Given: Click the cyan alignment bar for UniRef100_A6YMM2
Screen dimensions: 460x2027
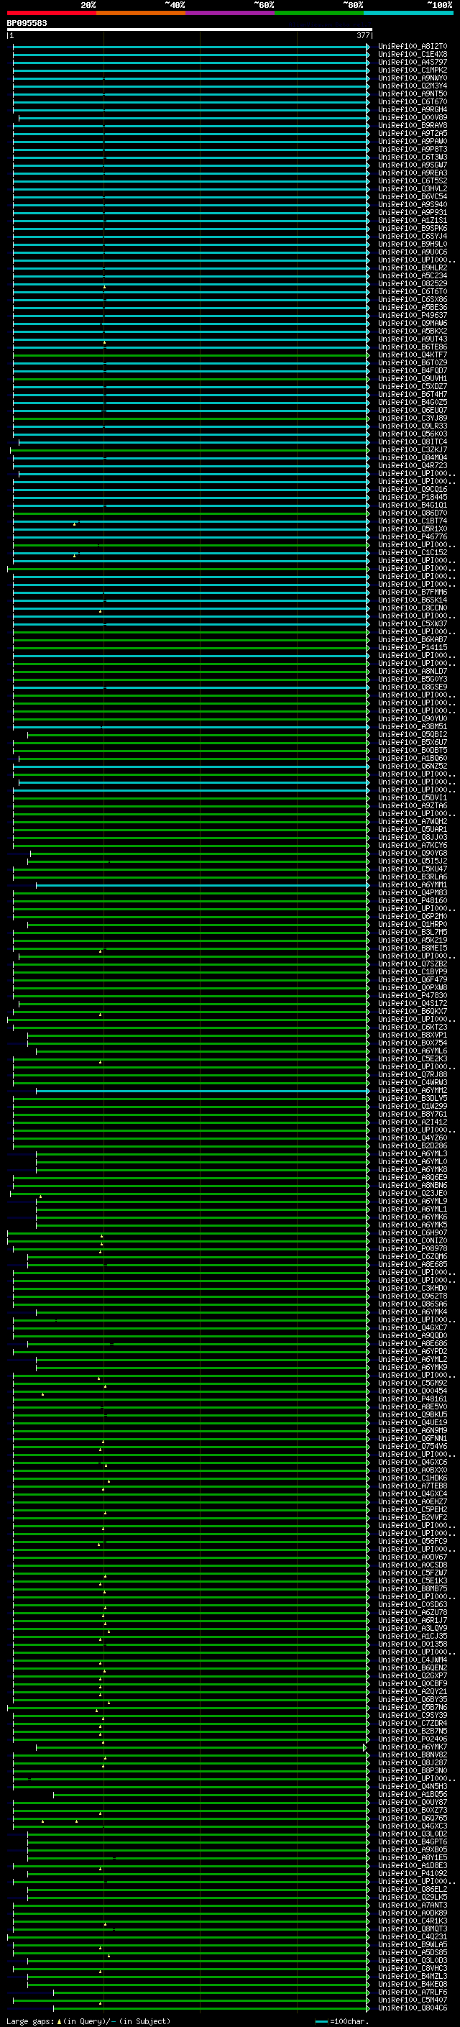Looking at the screenshot, I should tap(203, 1091).
